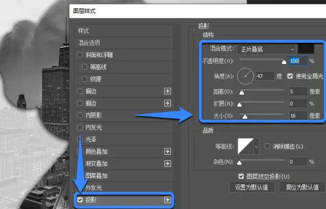Open 混合选项 in the left list
Screen dimensions: 326x209
coord(124,43)
